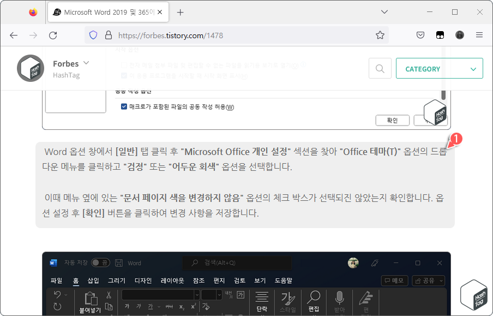This screenshot has width=493, height=316.
Task: Click the 편집 magnifier icon in Word
Action: (314, 297)
